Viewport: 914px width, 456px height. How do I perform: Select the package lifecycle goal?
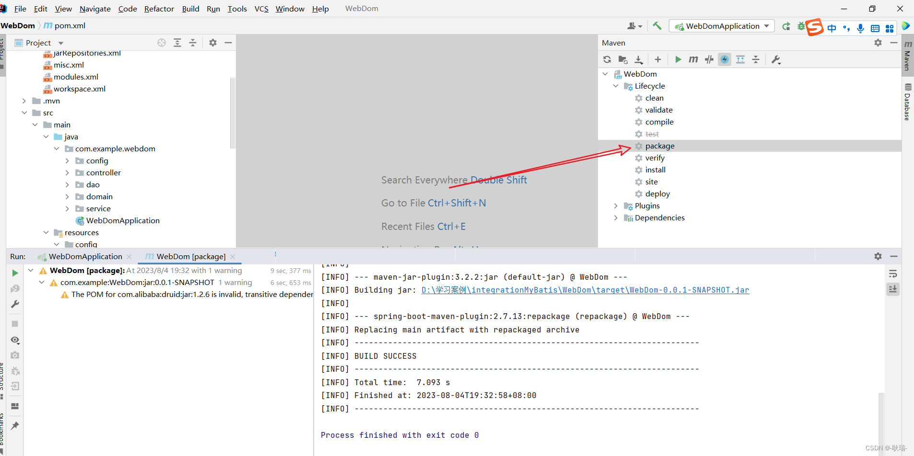coord(660,146)
